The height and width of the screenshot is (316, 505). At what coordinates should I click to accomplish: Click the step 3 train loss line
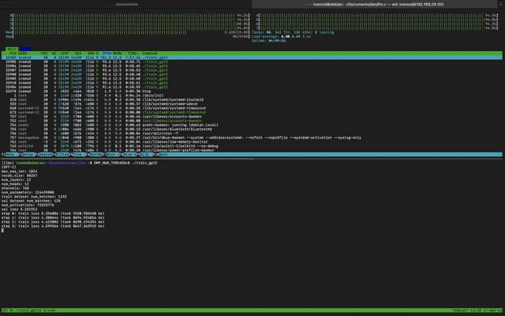[x=53, y=226]
